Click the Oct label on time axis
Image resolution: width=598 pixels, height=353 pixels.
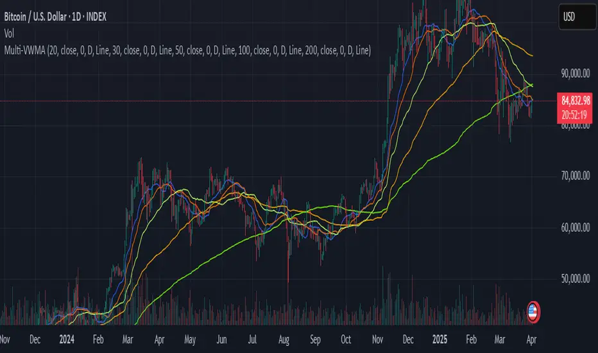346,340
